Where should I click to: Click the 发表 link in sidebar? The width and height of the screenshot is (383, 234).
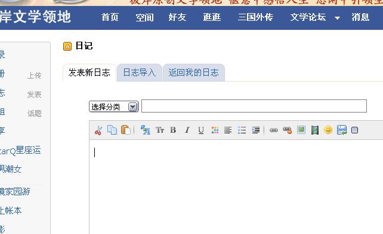tap(34, 95)
